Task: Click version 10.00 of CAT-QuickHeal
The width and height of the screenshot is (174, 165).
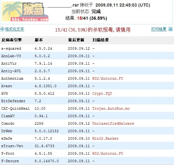Action: (x=40, y=108)
